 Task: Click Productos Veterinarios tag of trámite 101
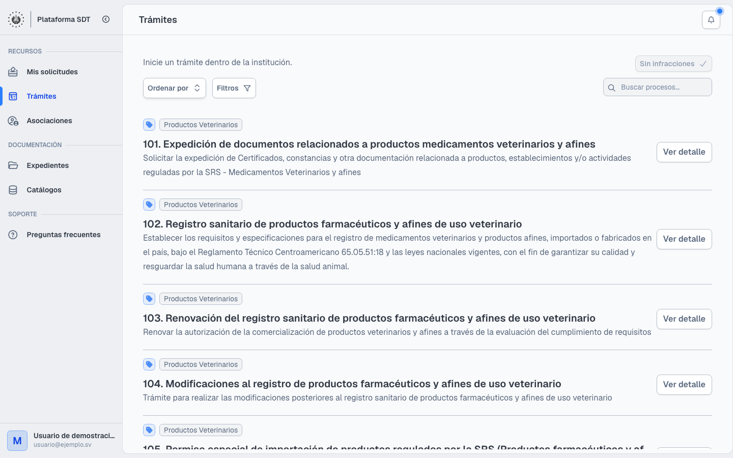click(x=201, y=125)
